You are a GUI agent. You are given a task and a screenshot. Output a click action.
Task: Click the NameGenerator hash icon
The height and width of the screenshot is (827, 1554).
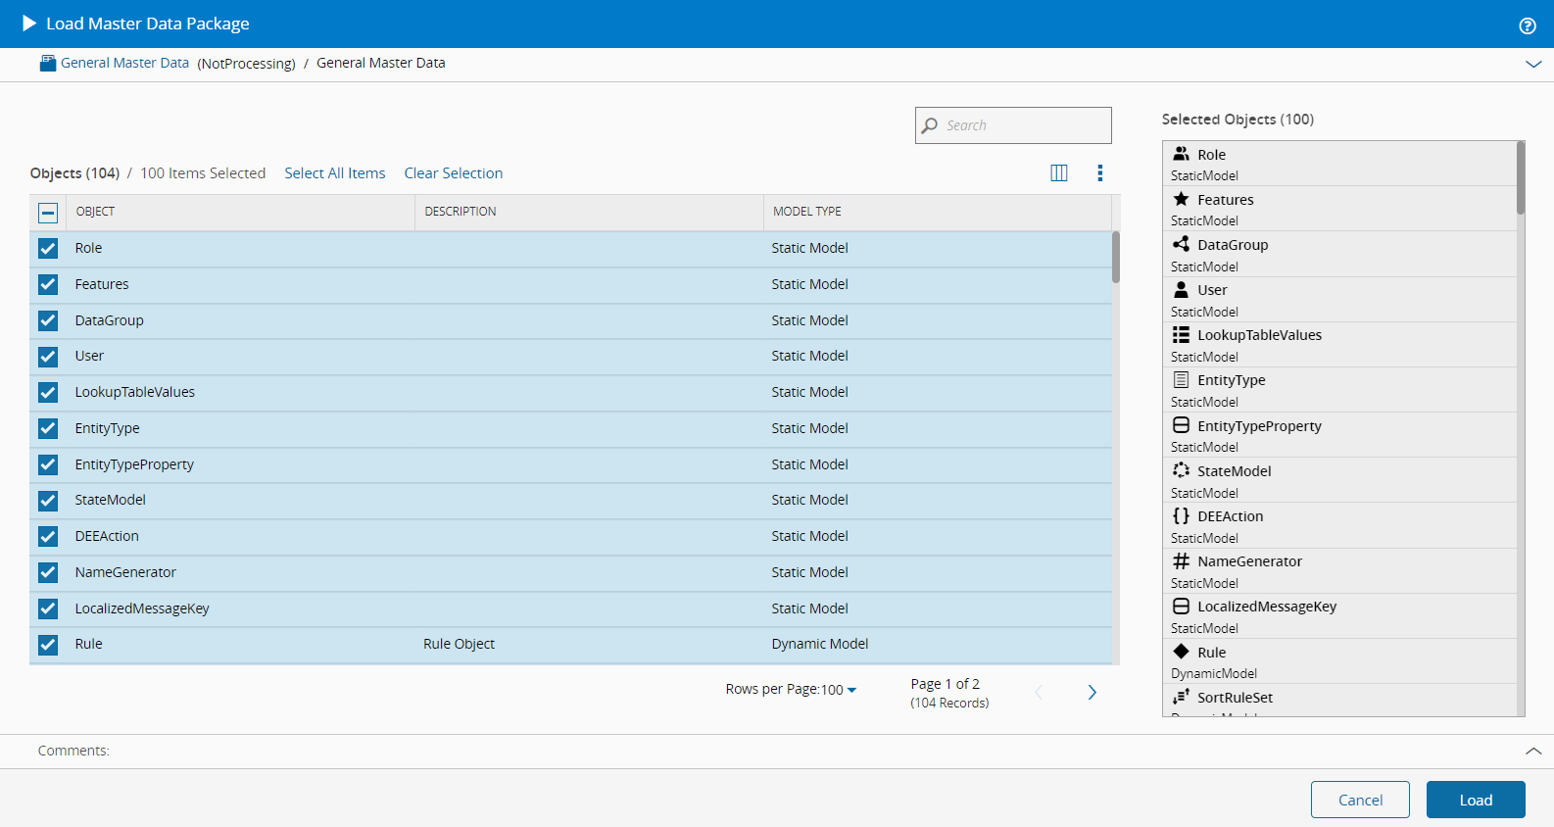pos(1181,561)
